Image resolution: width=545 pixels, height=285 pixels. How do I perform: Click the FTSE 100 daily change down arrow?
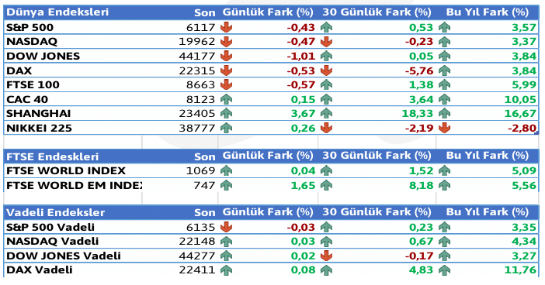(x=226, y=84)
